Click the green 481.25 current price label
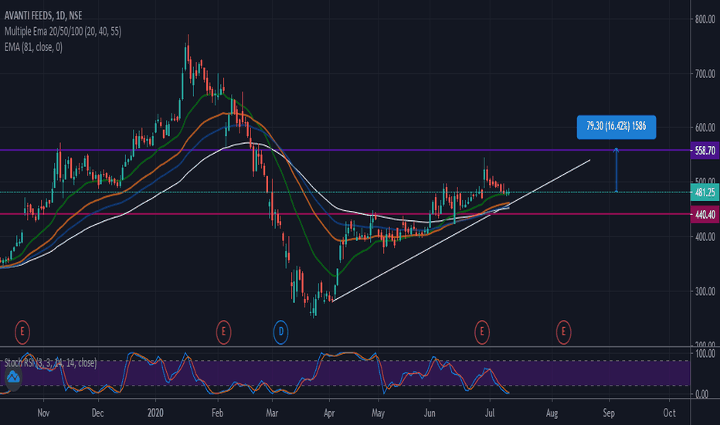 point(705,192)
